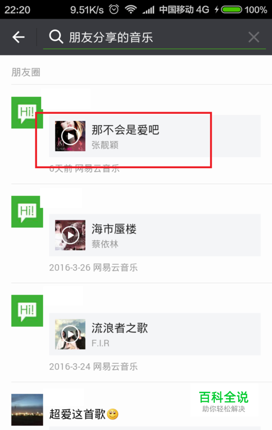272x430 pixels.
Task: Tap 2016-3-24 网易云音乐 source label
Action: 93,367
